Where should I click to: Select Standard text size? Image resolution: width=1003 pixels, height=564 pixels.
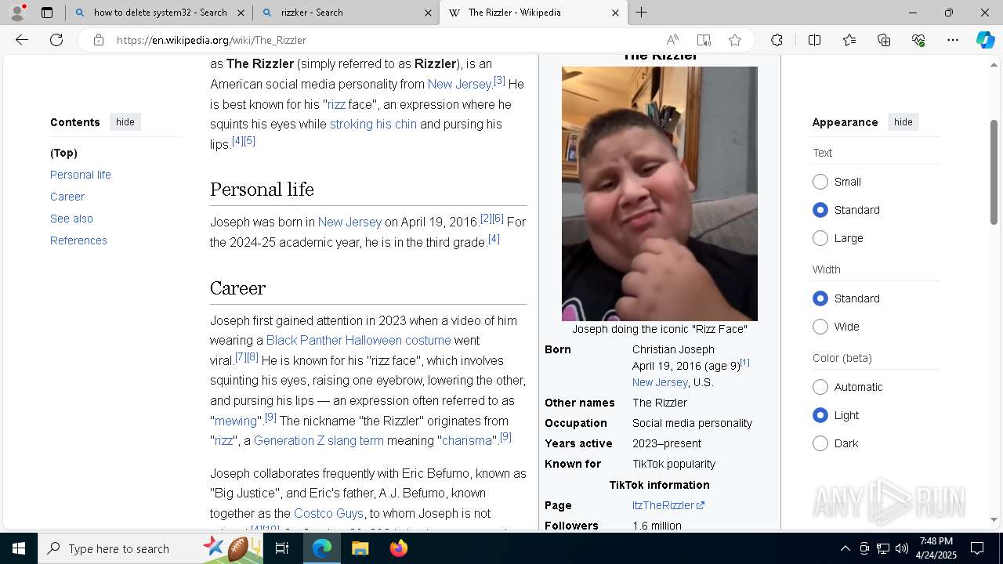[x=820, y=210]
